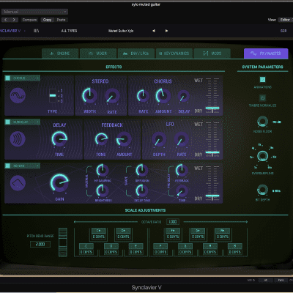Click the delay echo-waves effect icon
Viewport: 293px width, 293px height.
(x=18, y=139)
